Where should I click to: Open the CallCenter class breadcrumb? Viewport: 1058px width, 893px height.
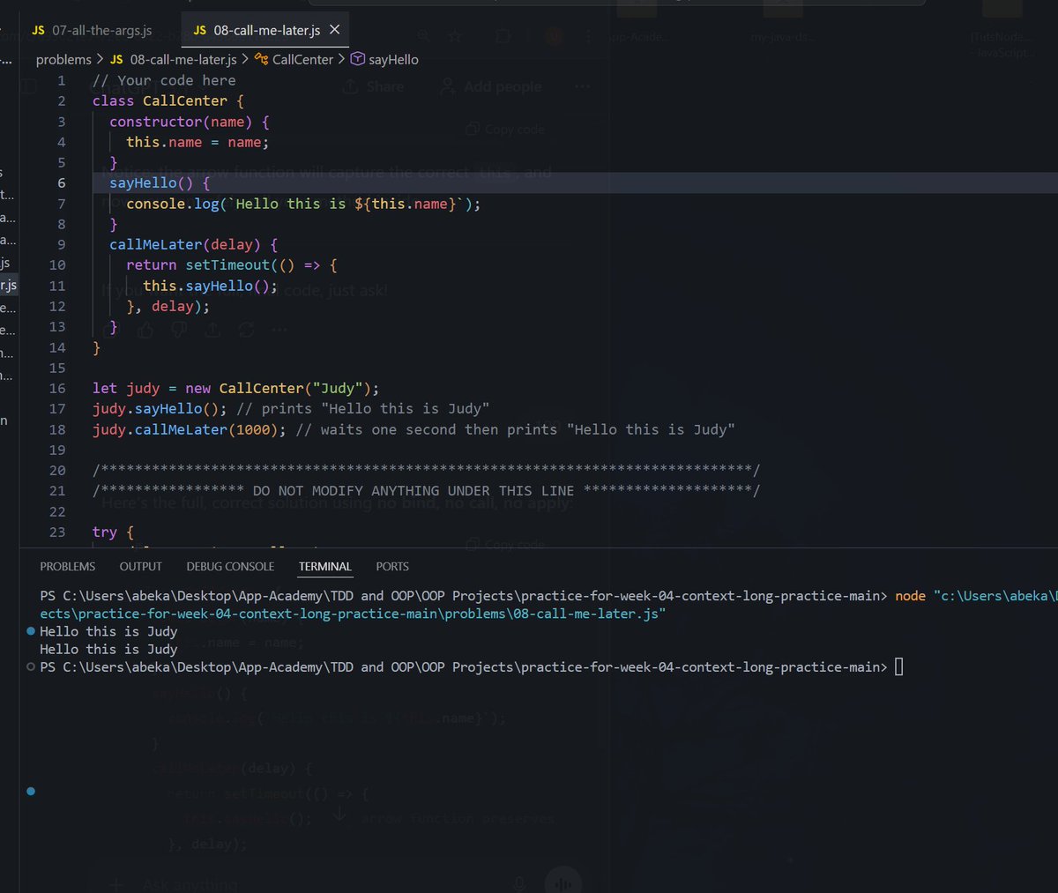(x=302, y=59)
